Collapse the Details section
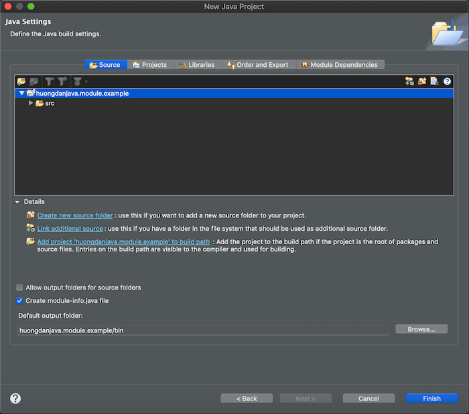This screenshot has width=469, height=414. coord(17,202)
